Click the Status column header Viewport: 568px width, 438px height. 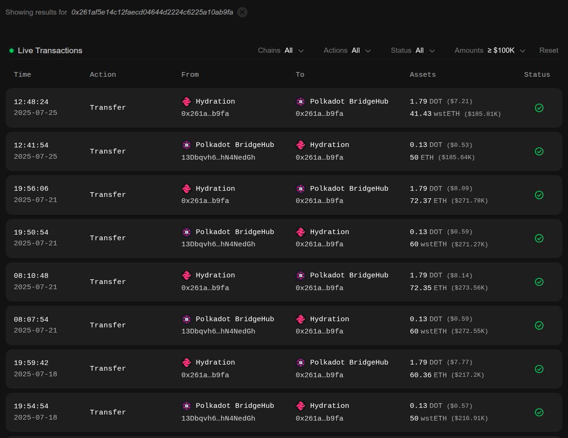pos(537,75)
